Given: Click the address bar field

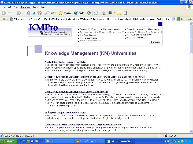Looking at the screenshot, I should tap(91, 19).
